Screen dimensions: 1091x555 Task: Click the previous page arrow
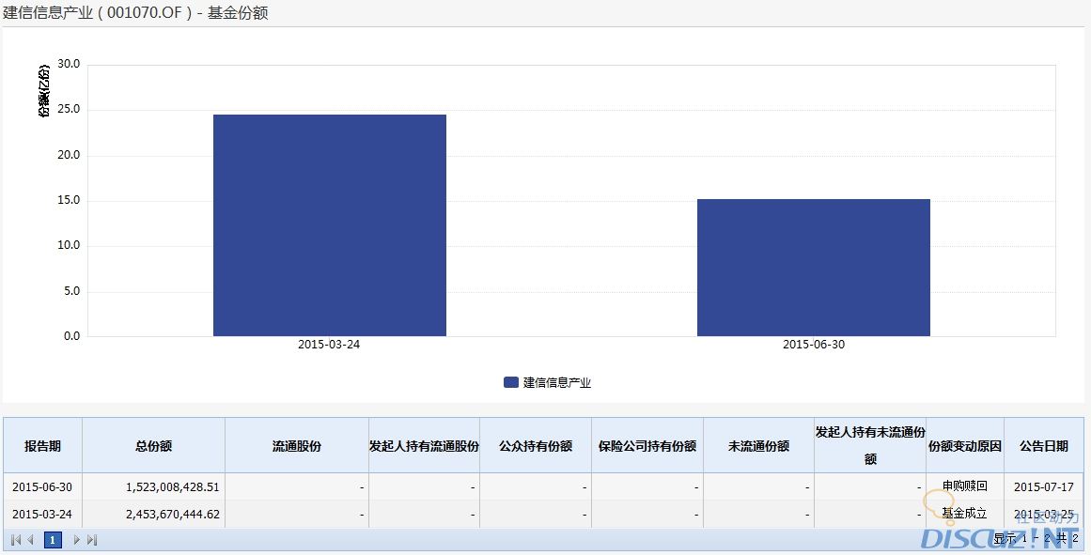pyautogui.click(x=31, y=540)
